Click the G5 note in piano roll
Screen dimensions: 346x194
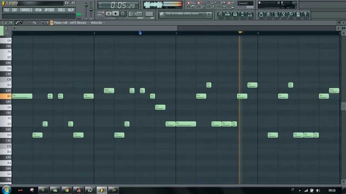pyautogui.click(x=160, y=107)
